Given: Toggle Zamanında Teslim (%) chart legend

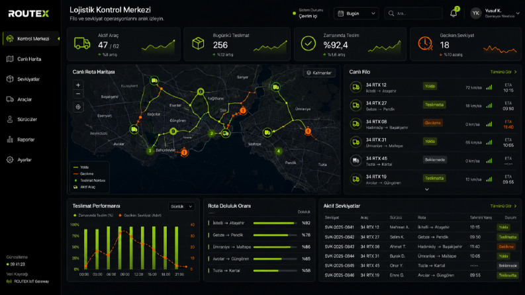Looking at the screenshot, I should [93, 216].
